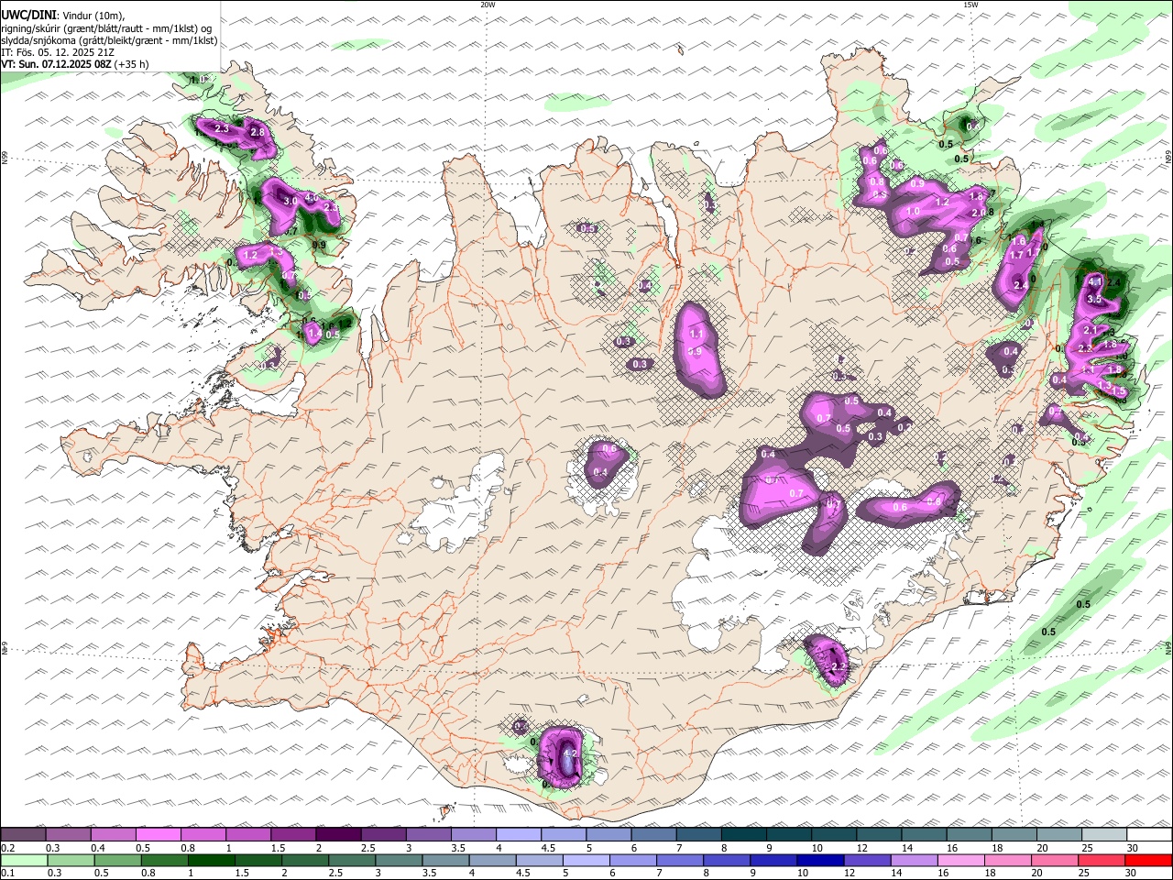Click the '25' label on the top legend scale

pos(1086,848)
